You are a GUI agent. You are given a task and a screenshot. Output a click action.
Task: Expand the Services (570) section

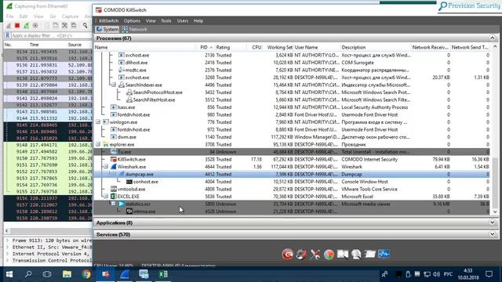pos(492,234)
